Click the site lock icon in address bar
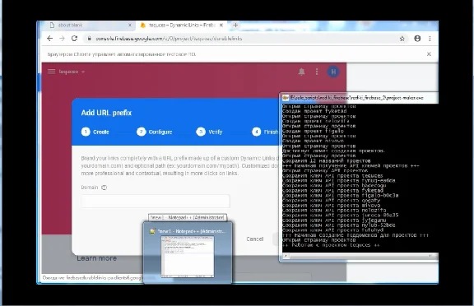This screenshot has height=306, width=474. click(89, 39)
